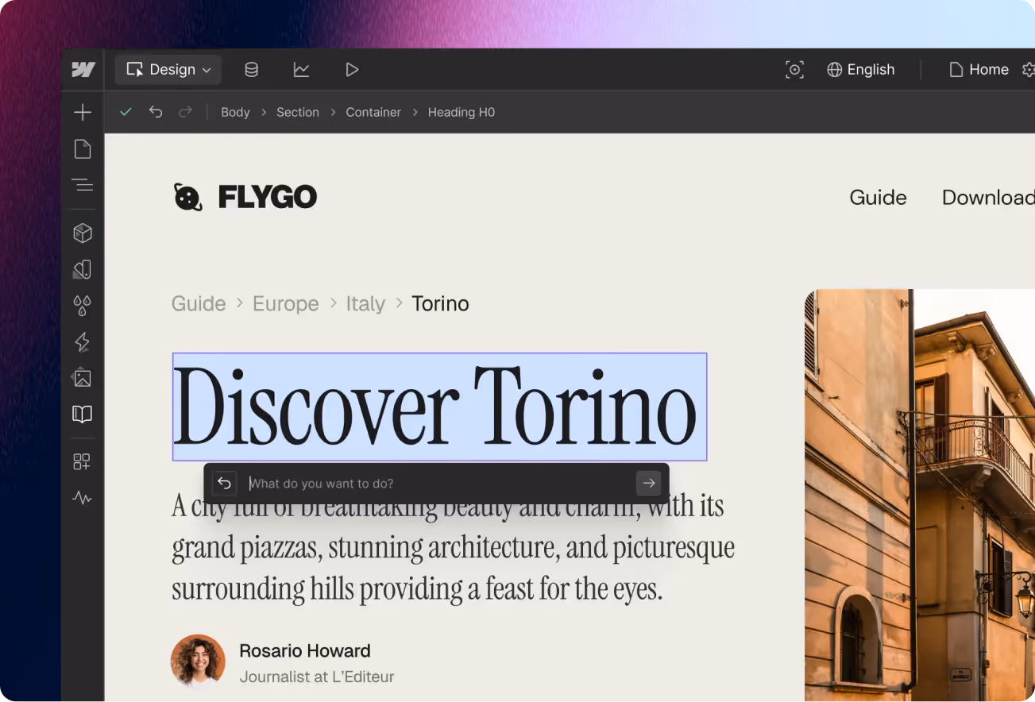The height and width of the screenshot is (702, 1035).
Task: Open the English locale selector
Action: pyautogui.click(x=860, y=70)
